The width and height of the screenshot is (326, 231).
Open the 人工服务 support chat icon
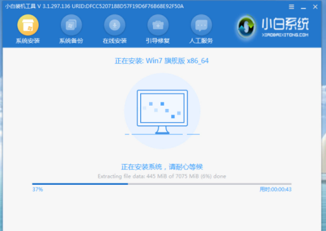pos(201,25)
